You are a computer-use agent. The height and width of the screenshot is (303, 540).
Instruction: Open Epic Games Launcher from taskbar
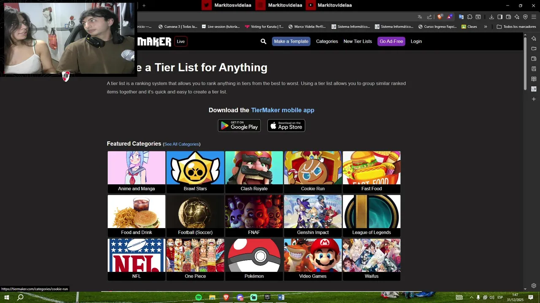(x=267, y=298)
